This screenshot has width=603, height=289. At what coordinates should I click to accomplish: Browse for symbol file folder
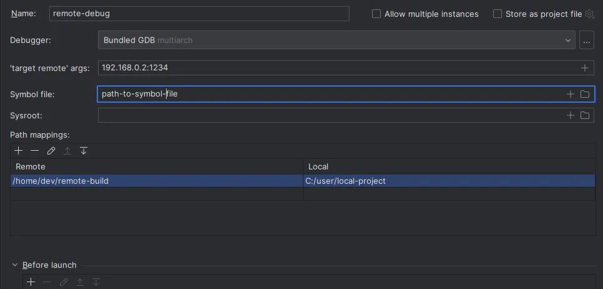pos(585,94)
